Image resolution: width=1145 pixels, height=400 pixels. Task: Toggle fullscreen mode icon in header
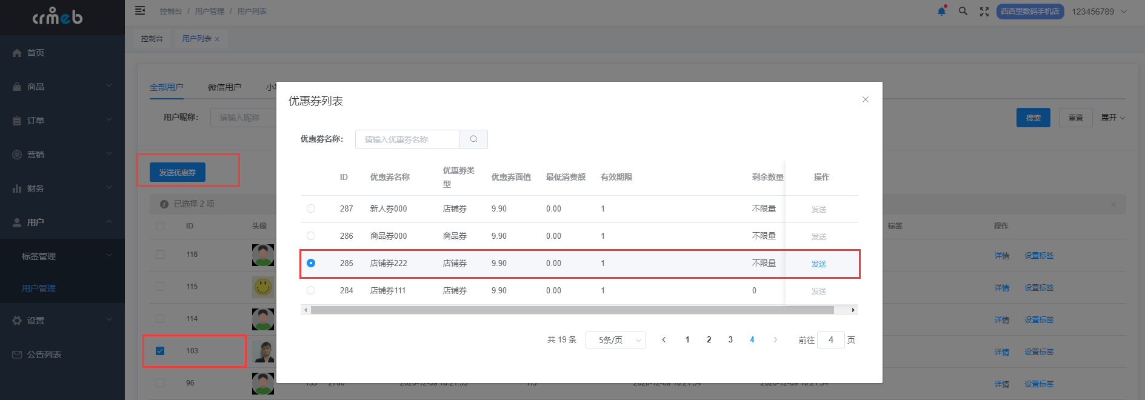984,12
